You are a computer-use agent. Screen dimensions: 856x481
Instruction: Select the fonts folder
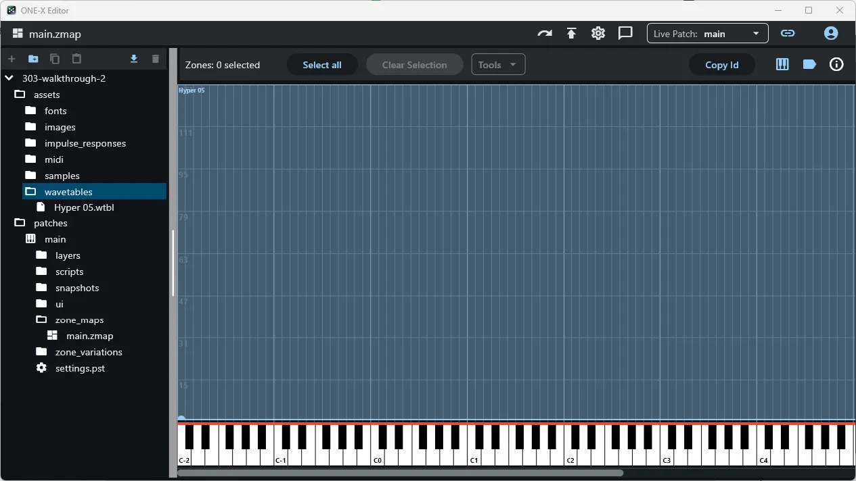point(55,111)
